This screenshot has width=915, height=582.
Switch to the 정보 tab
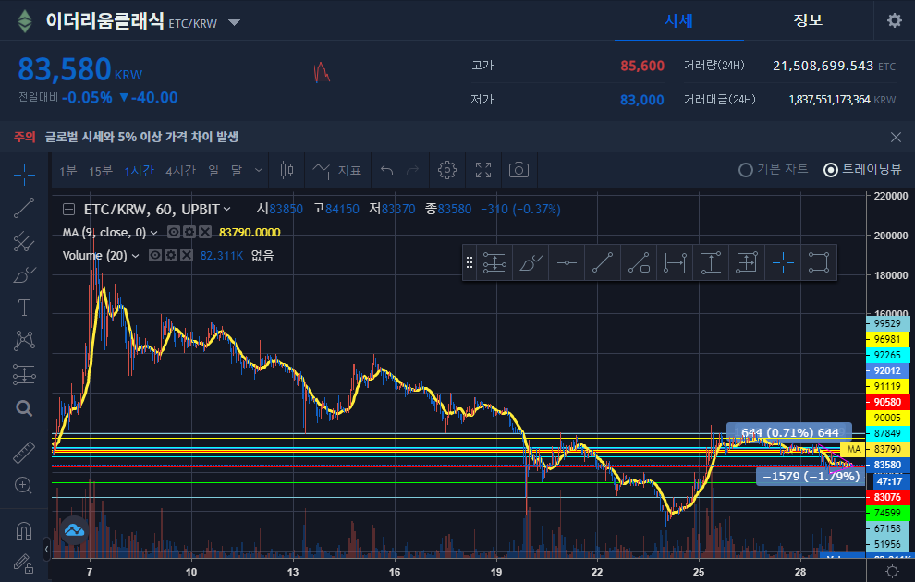[x=808, y=19]
